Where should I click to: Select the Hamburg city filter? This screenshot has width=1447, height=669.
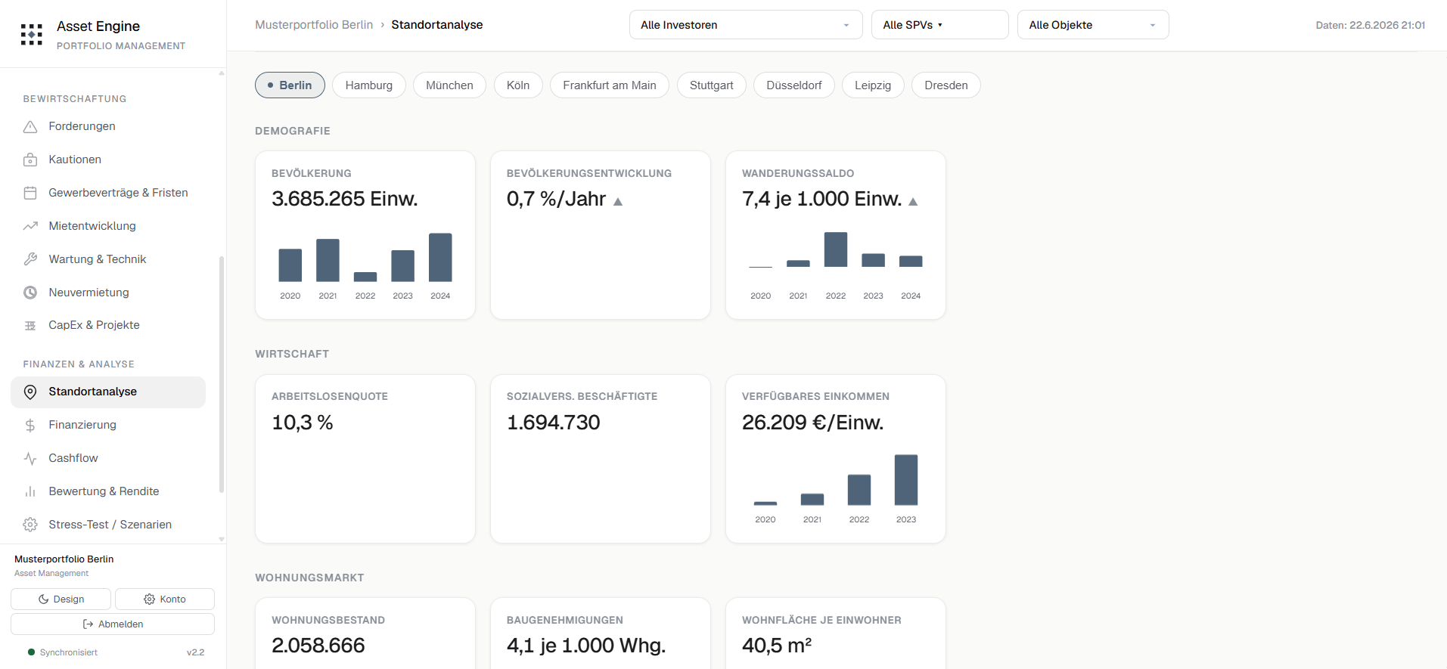point(369,85)
